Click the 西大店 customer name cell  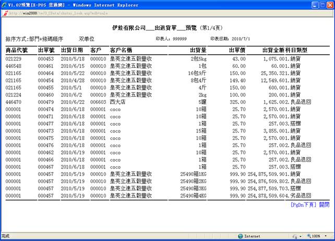(x=118, y=103)
